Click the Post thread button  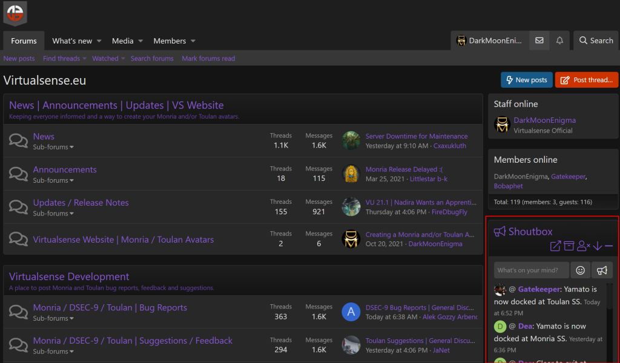click(x=586, y=80)
